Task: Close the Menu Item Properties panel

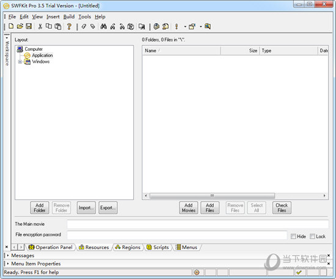Action: 329,263
